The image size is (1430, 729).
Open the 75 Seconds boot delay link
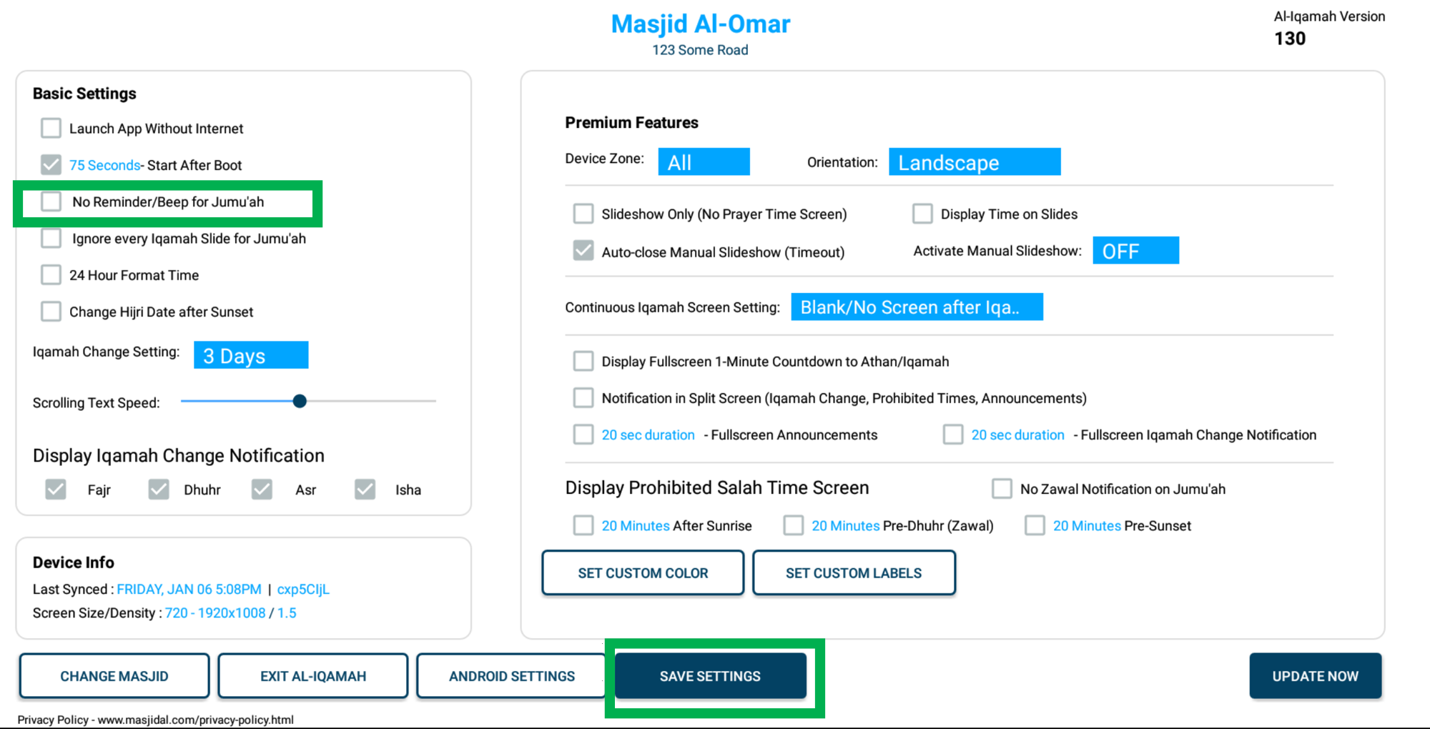pyautogui.click(x=103, y=164)
